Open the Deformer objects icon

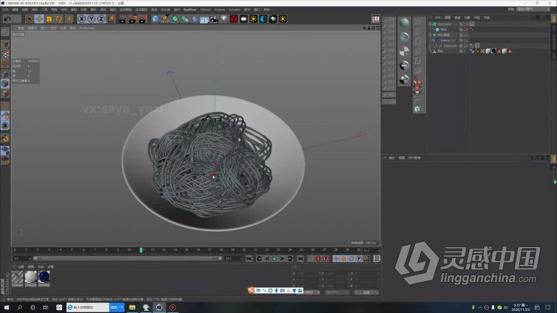coord(195,19)
